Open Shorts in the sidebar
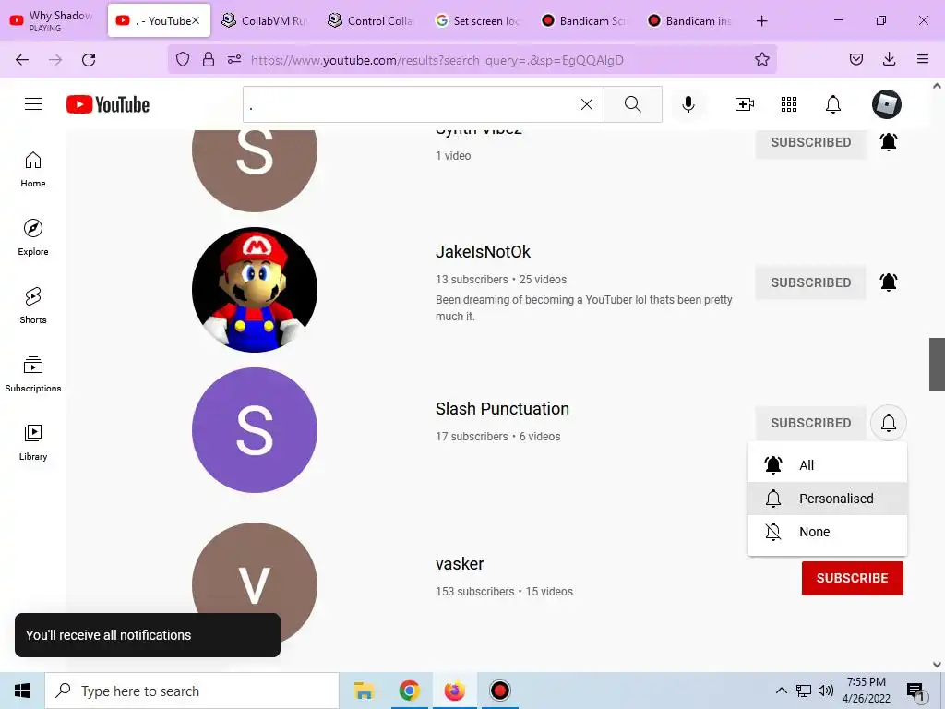This screenshot has height=709, width=945. pyautogui.click(x=33, y=306)
